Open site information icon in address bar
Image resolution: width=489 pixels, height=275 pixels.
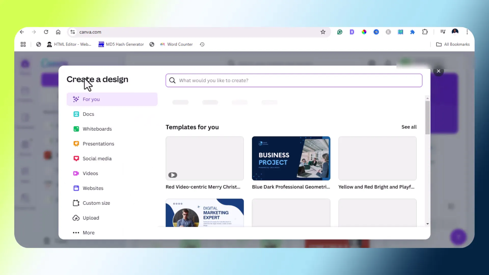pos(73,32)
